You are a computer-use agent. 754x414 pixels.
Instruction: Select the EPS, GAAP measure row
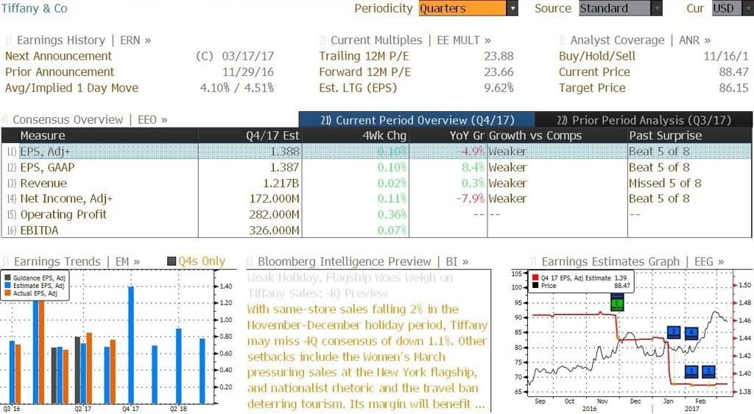click(376, 167)
